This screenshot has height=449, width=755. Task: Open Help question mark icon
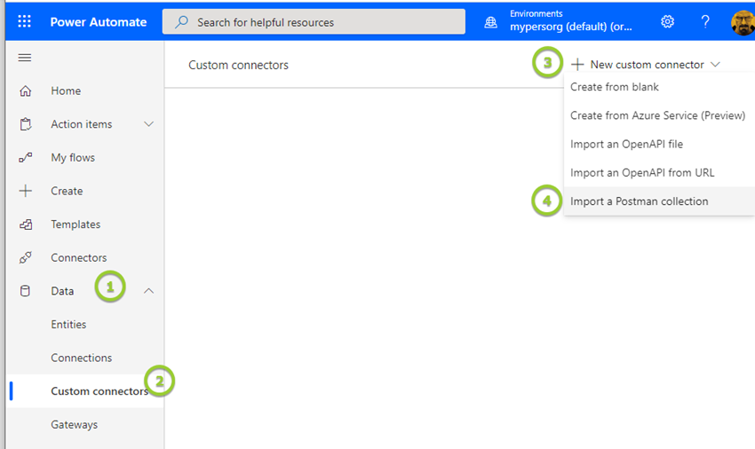[x=705, y=21]
